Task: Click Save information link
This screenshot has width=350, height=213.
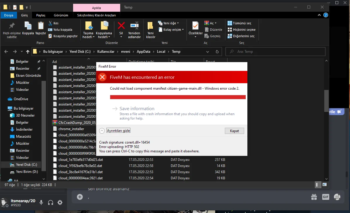Action: (137, 108)
